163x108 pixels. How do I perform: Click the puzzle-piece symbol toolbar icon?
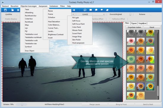coord(107,10)
